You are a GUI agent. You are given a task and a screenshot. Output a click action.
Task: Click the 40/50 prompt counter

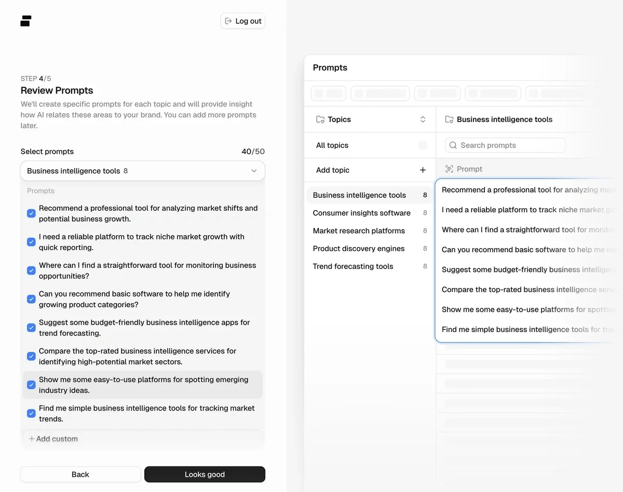click(x=253, y=152)
